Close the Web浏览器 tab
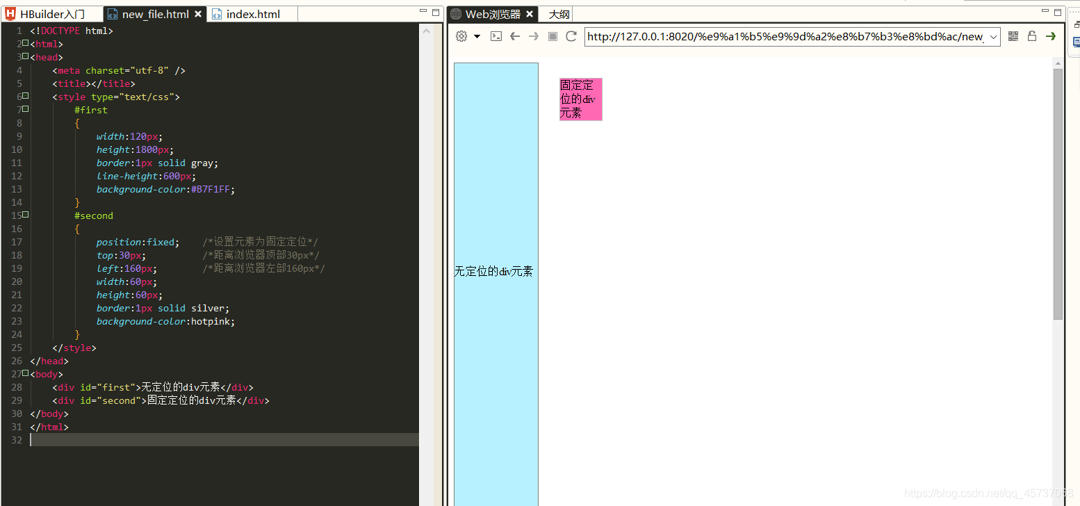Viewport: 1080px width, 506px height. pyautogui.click(x=530, y=14)
